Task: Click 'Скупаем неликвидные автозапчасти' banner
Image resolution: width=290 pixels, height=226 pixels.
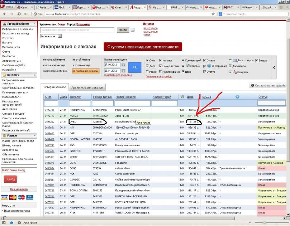Action: [143, 47]
